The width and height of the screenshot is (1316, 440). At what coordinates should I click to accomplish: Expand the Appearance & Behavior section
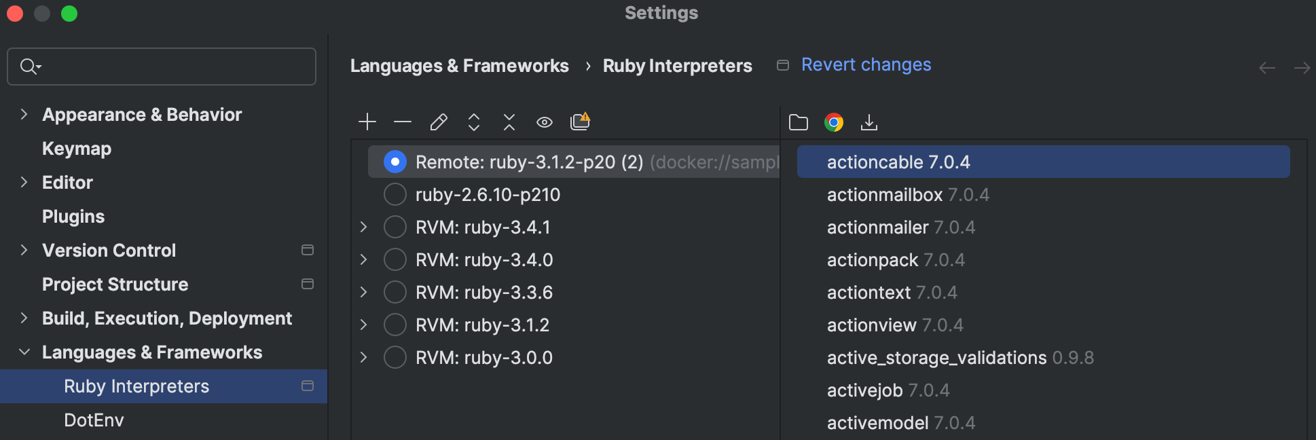coord(24,114)
